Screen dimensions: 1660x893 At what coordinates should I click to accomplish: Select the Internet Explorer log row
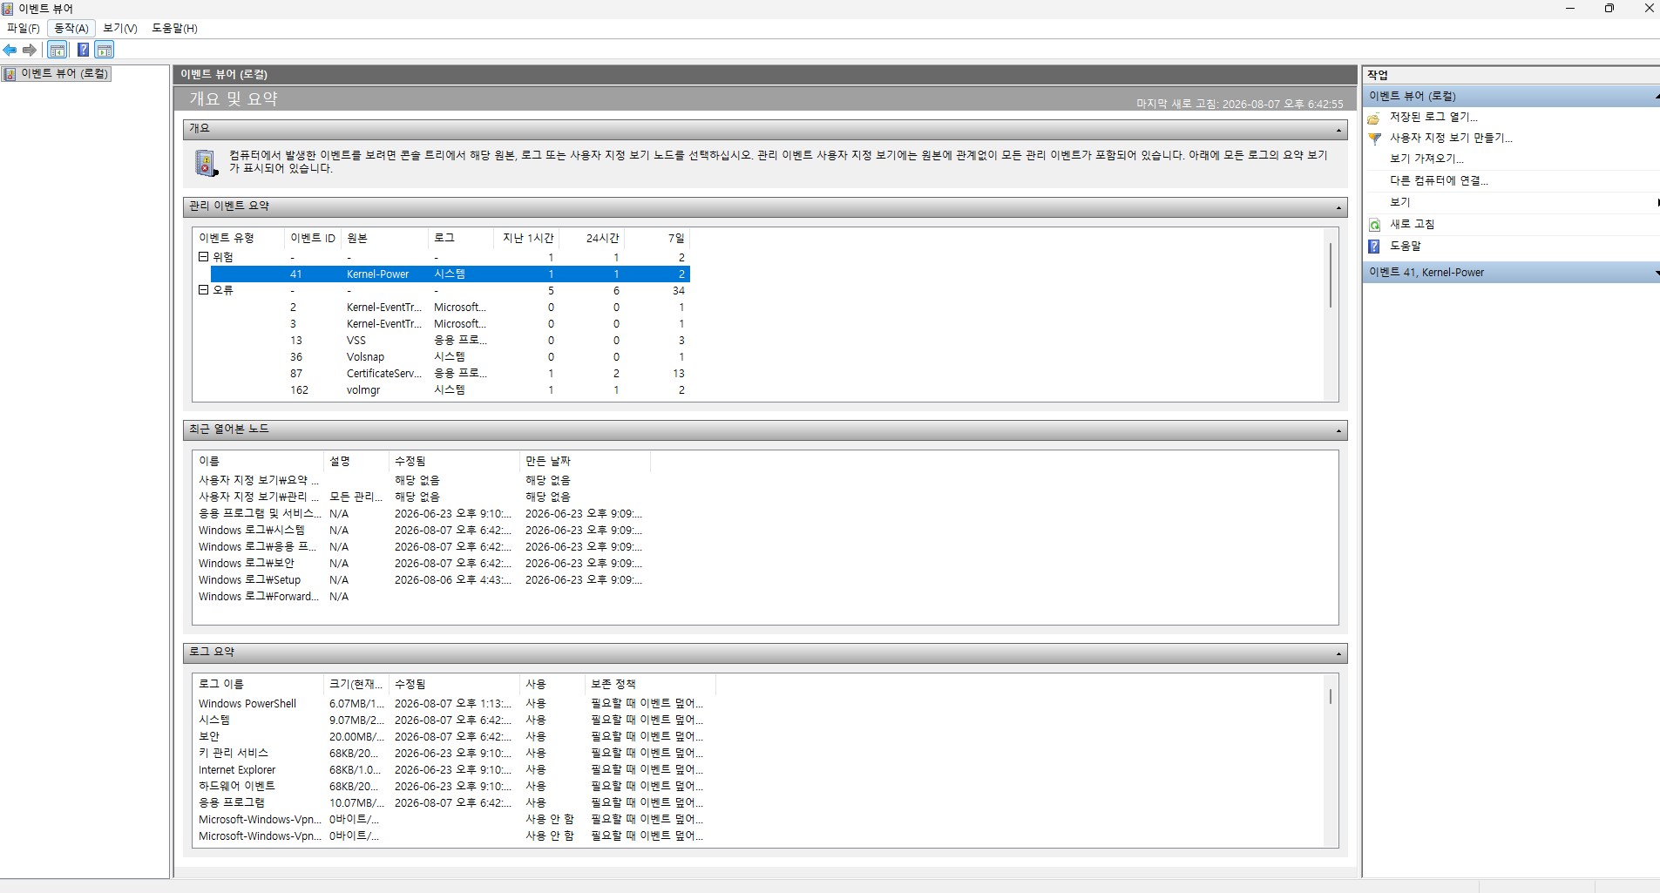click(x=453, y=770)
